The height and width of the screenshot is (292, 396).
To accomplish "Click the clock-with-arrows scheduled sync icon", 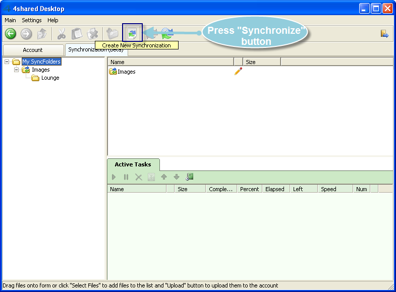I will (166, 33).
